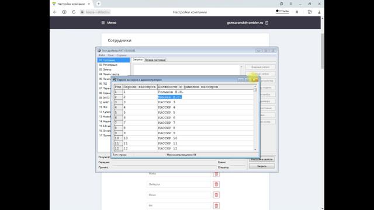Screen dimensions: 374x210
Task: Click the gsmsaransk@rambler.ru account email
Action: [245, 23]
